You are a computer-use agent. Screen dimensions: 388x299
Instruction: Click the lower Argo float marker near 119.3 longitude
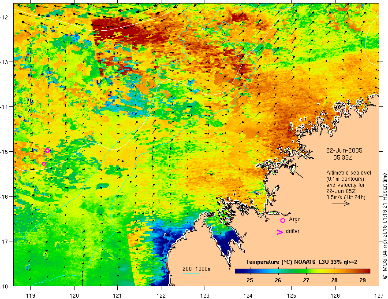pos(44,164)
